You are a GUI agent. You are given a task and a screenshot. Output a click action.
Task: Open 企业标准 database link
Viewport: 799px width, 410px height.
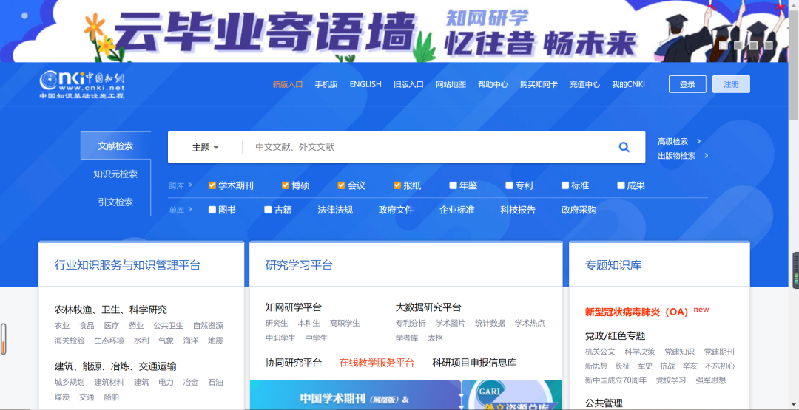coord(457,210)
